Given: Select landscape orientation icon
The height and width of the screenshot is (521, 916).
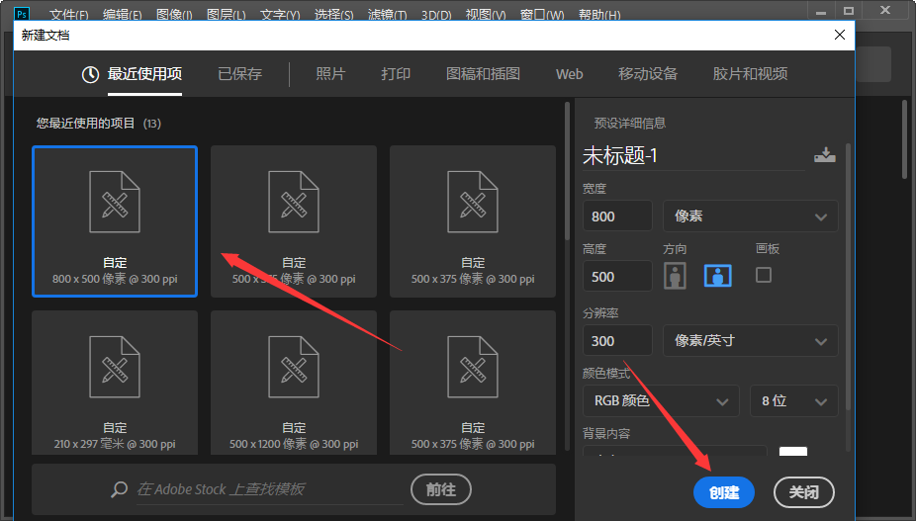Looking at the screenshot, I should [x=718, y=275].
